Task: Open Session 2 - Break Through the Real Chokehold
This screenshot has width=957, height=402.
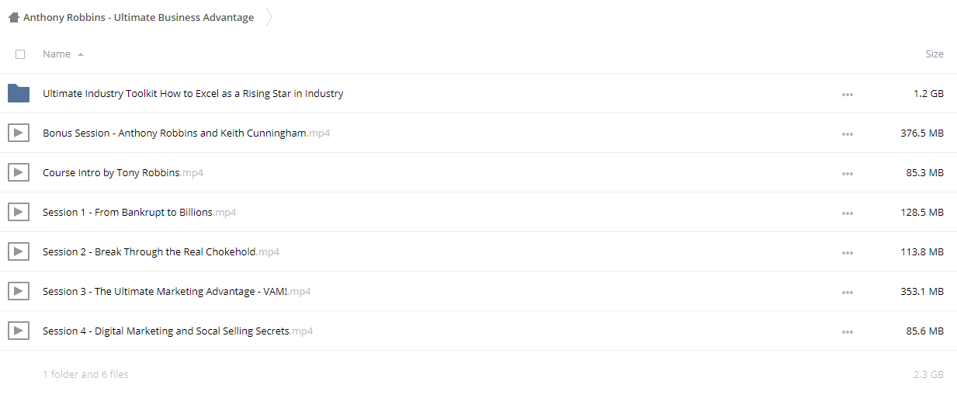Action: click(161, 251)
